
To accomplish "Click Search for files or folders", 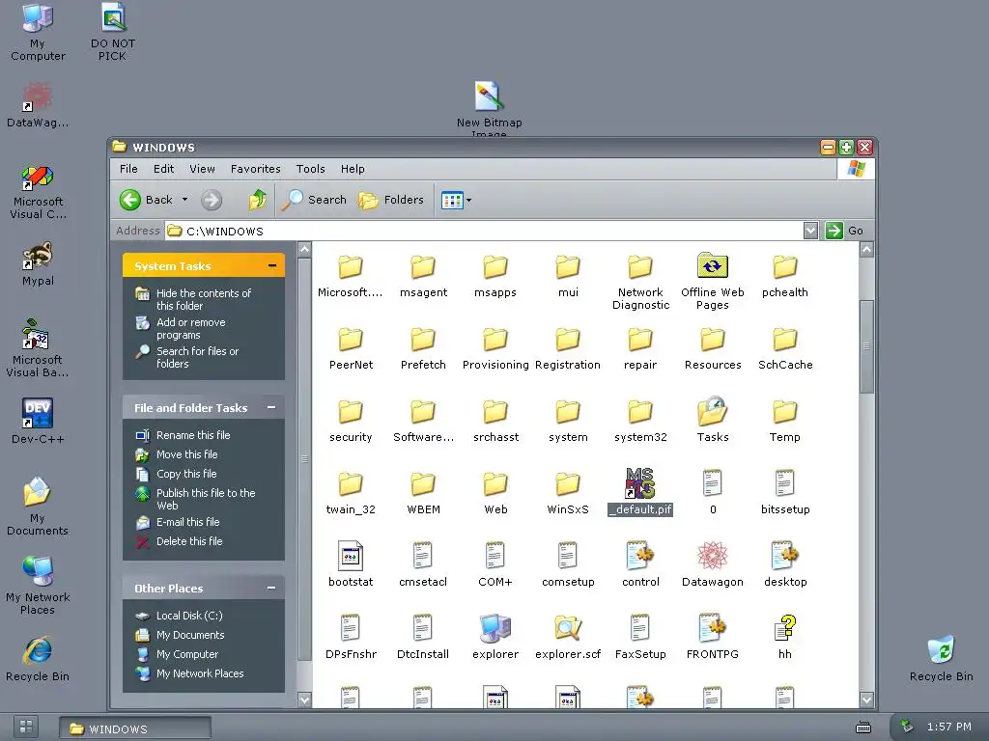I will pos(197,357).
